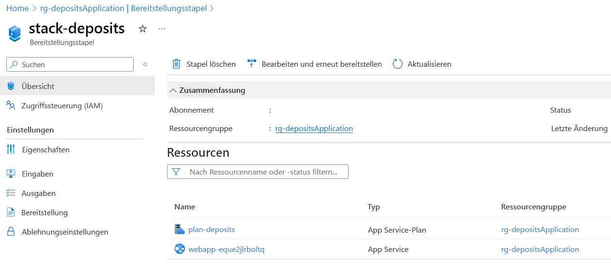This screenshot has width=611, height=266.
Task: Click the Bereitstellung document icon
Action: (x=11, y=212)
